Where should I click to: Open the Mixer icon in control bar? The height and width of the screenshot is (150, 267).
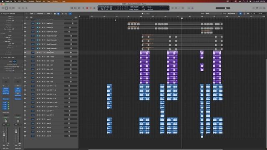coord(23,8)
